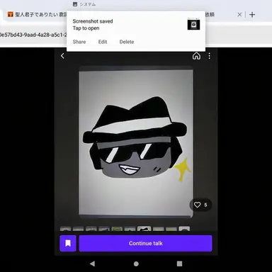Viewport: 272px width, 272px height.
Task: Tap Android back navigation triangle
Action: click(x=92, y=263)
